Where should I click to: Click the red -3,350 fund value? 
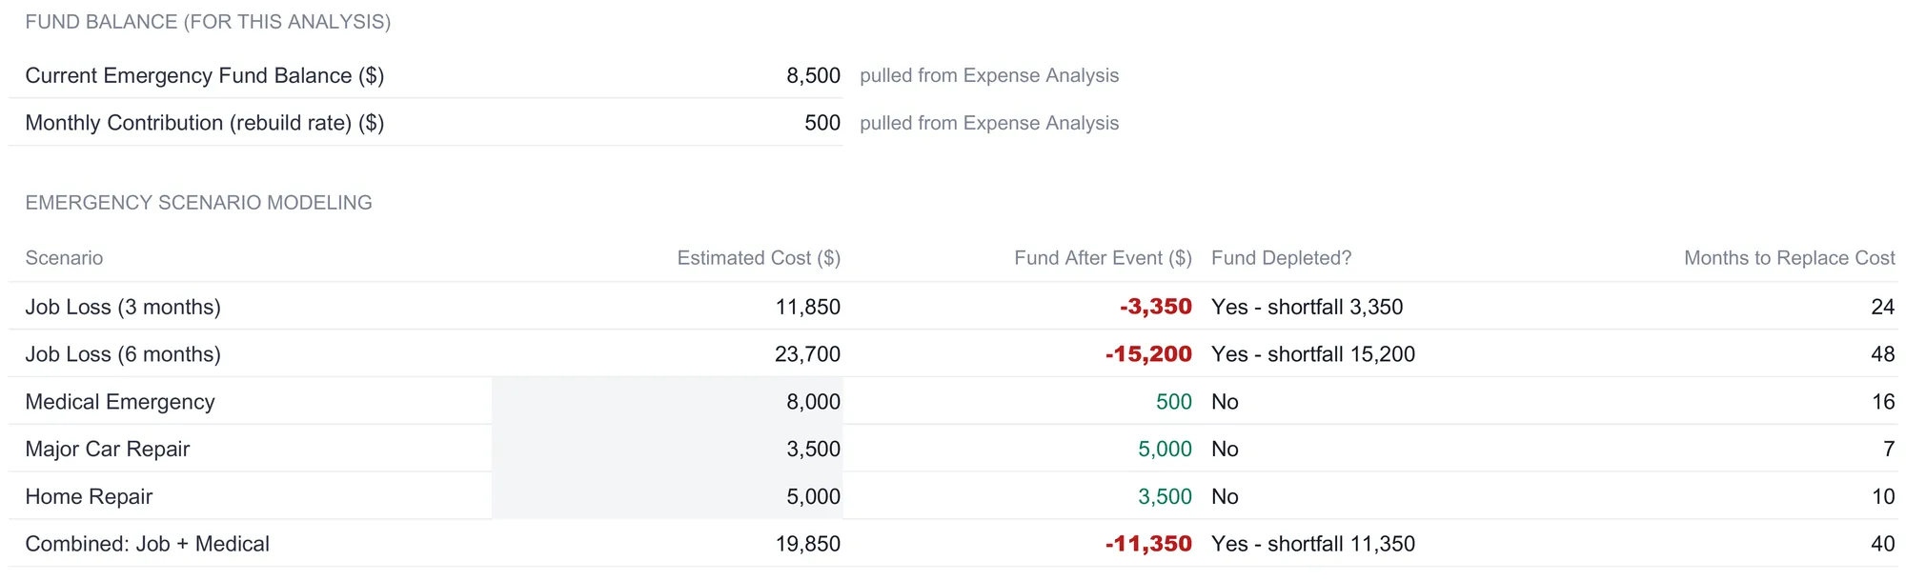click(1156, 307)
